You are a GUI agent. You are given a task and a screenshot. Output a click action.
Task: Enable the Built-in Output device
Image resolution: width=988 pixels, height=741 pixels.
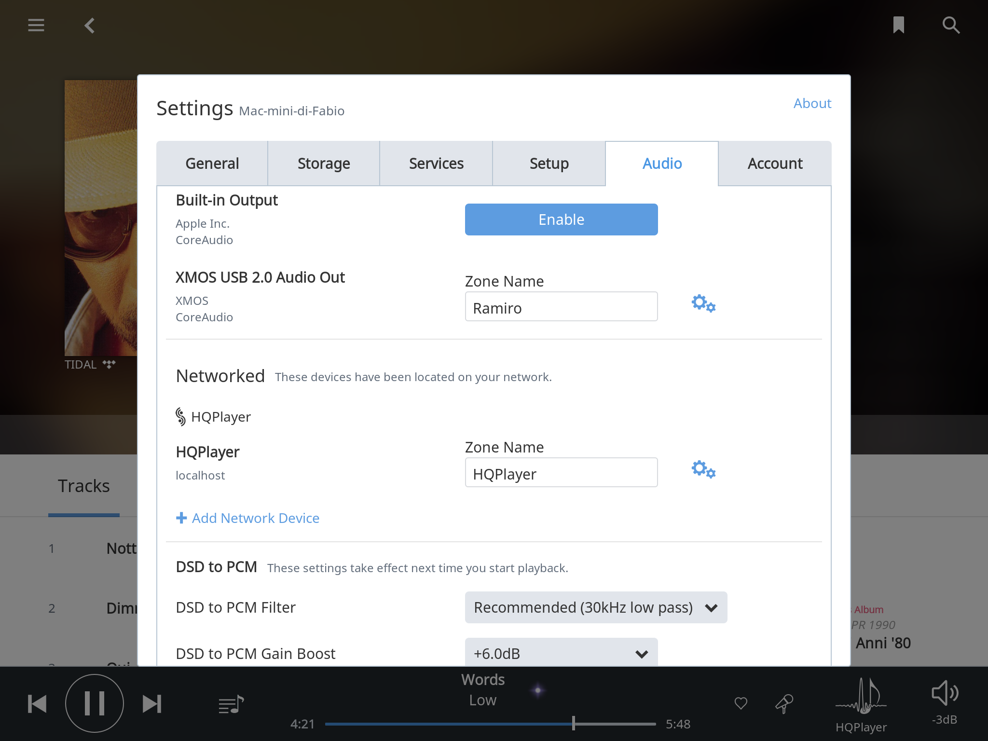tap(561, 220)
